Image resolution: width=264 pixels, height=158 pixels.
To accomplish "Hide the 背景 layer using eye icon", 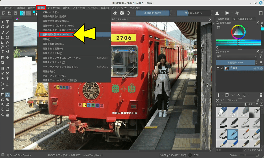I will pos(218,68).
